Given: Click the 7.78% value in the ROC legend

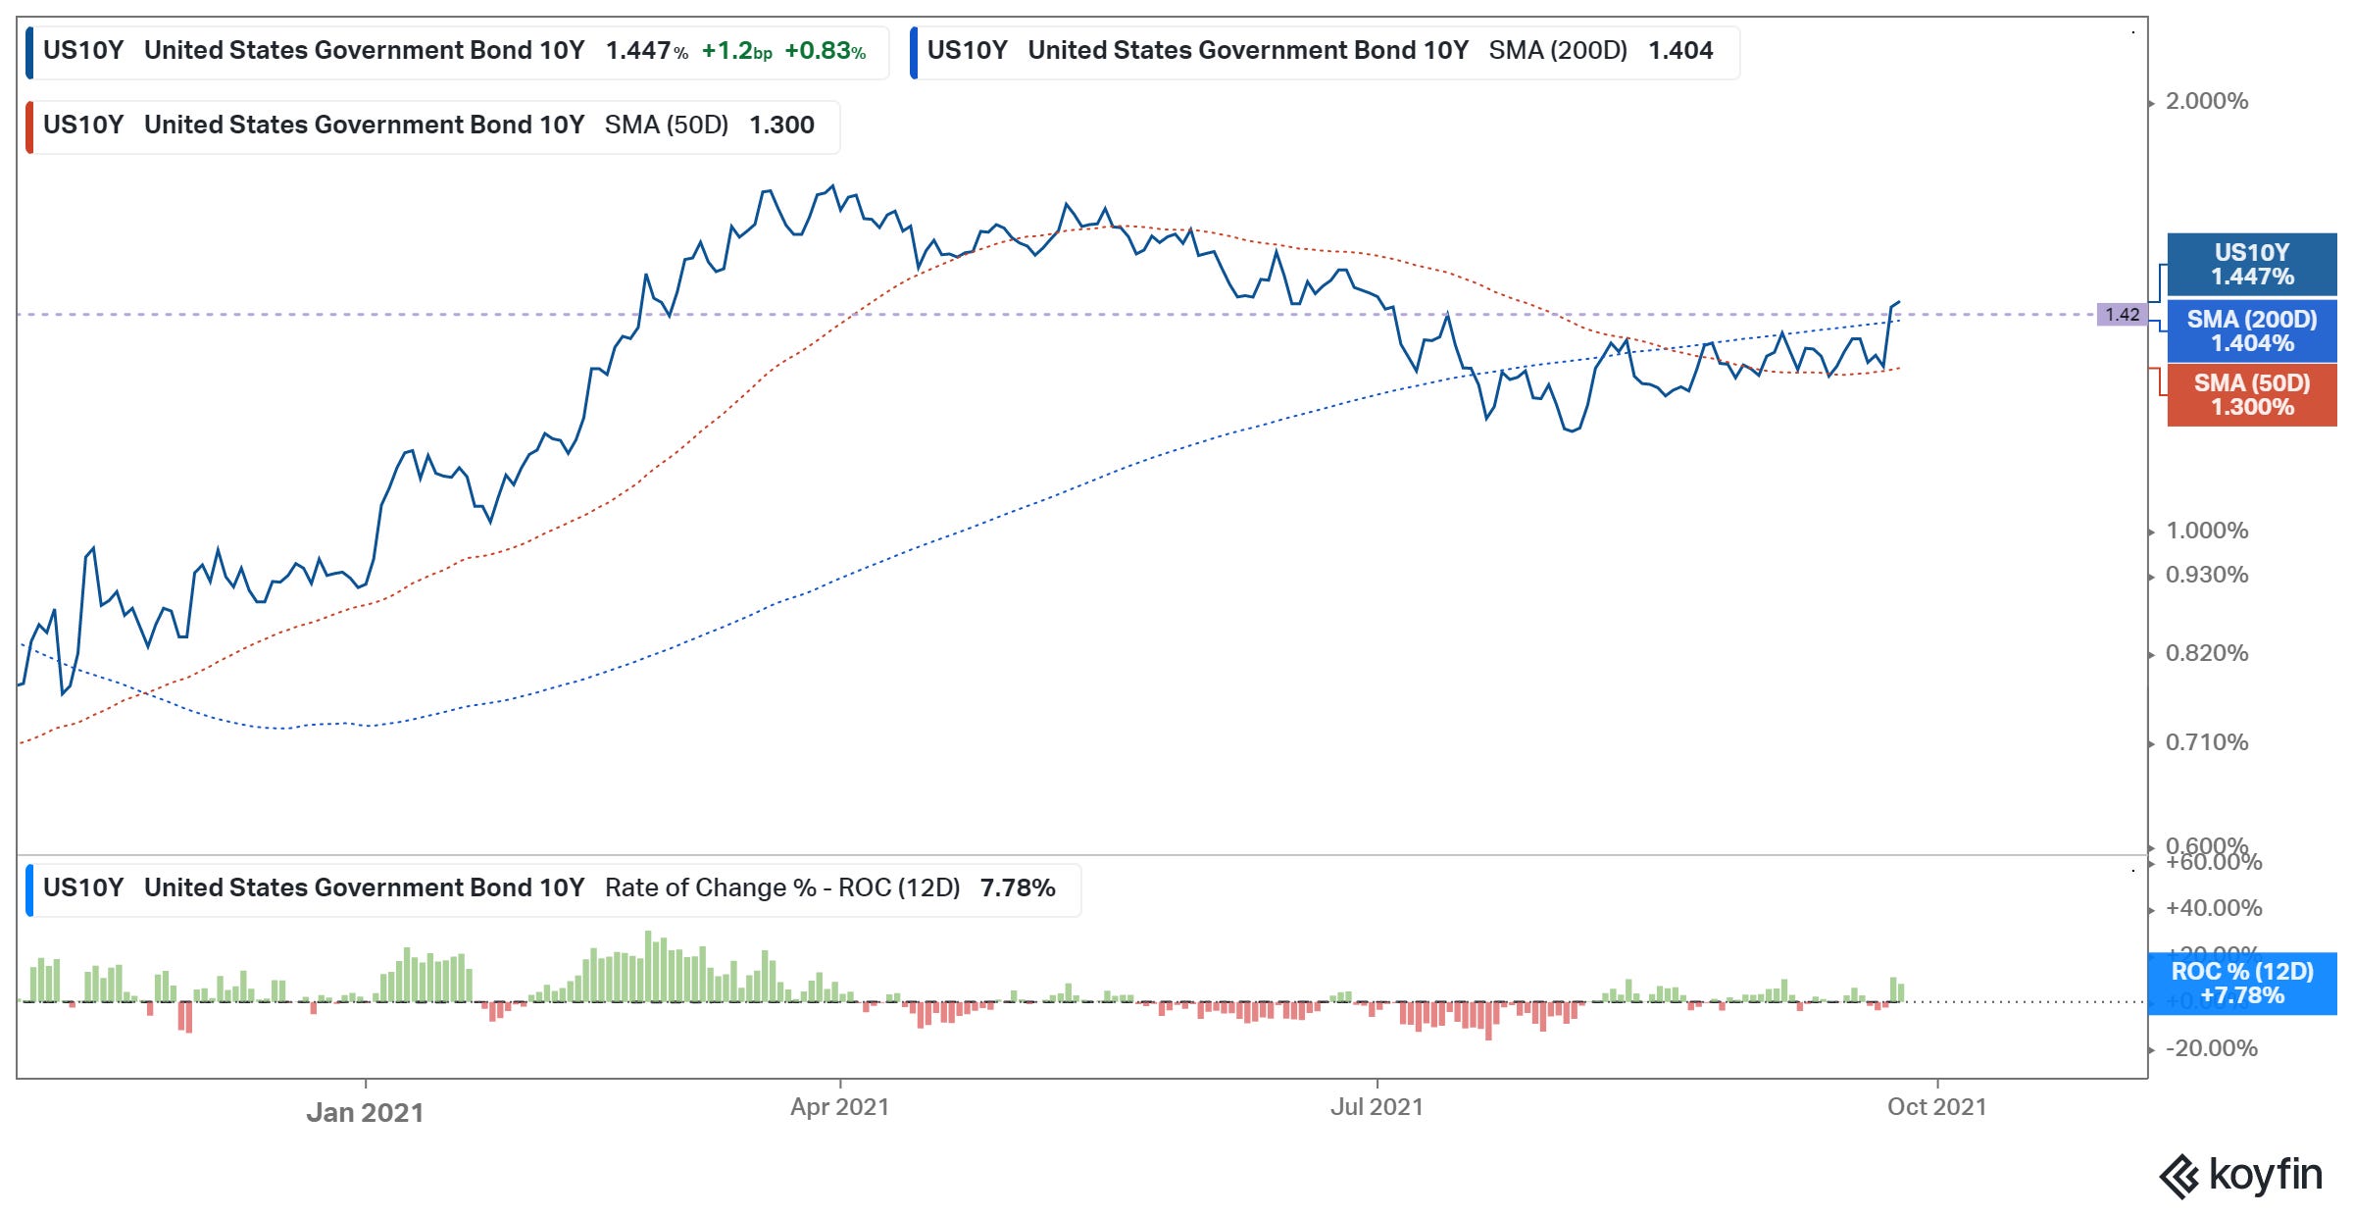Looking at the screenshot, I should point(1018,888).
